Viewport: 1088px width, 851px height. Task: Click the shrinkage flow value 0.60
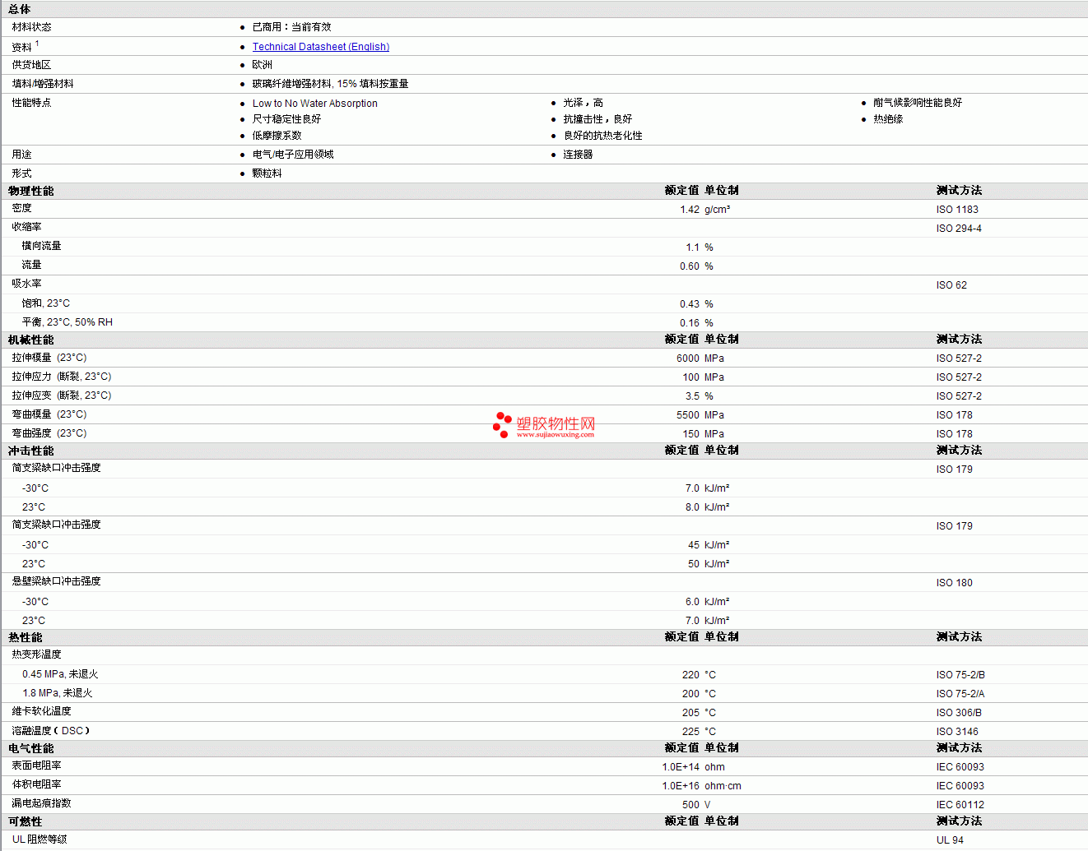[690, 266]
